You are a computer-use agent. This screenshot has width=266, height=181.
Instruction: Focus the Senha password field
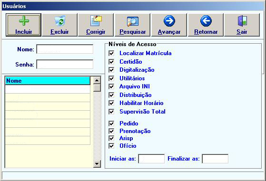(x=65, y=64)
